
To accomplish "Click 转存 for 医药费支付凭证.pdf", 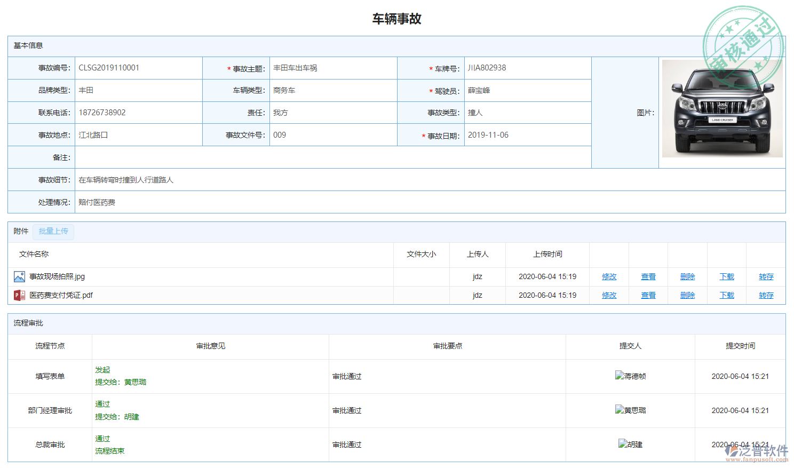I will 766,295.
